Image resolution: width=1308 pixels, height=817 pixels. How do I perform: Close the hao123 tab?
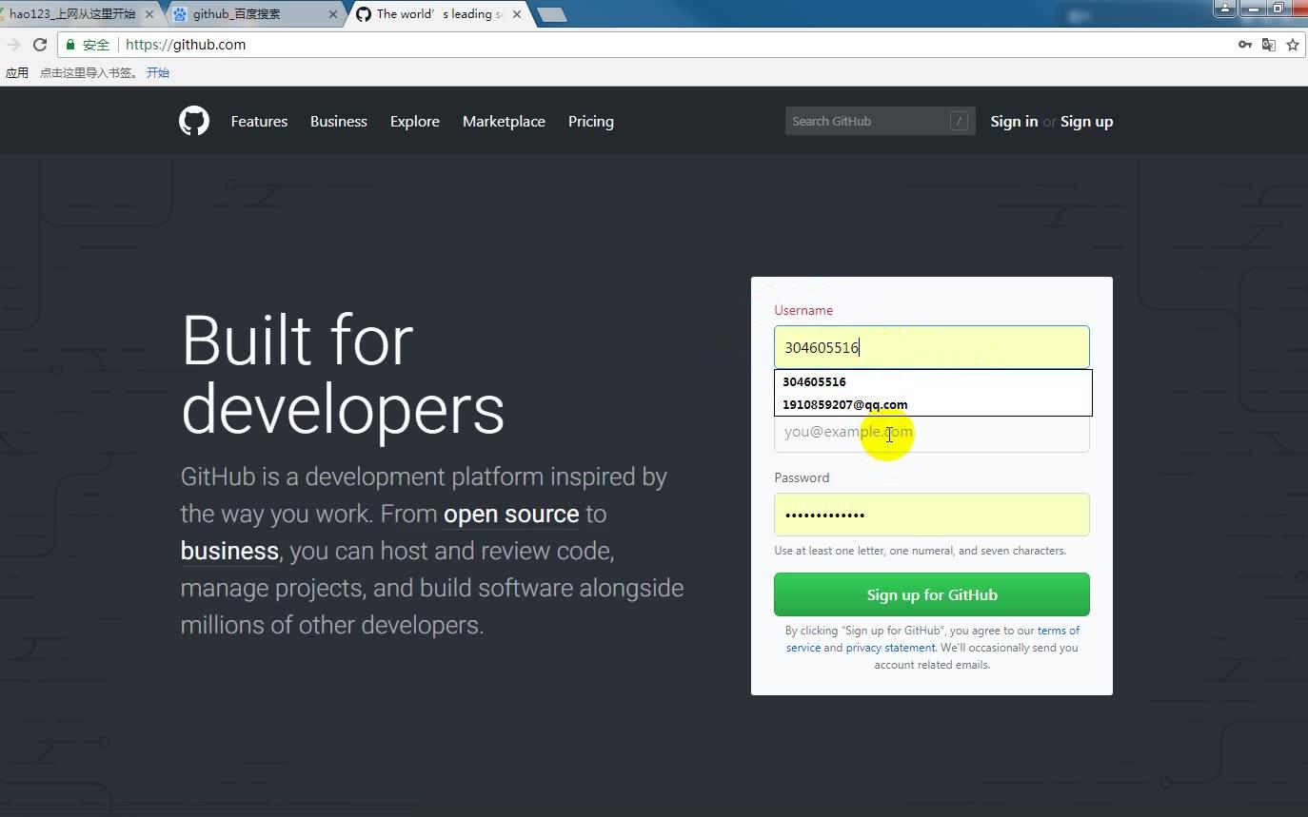tap(149, 14)
